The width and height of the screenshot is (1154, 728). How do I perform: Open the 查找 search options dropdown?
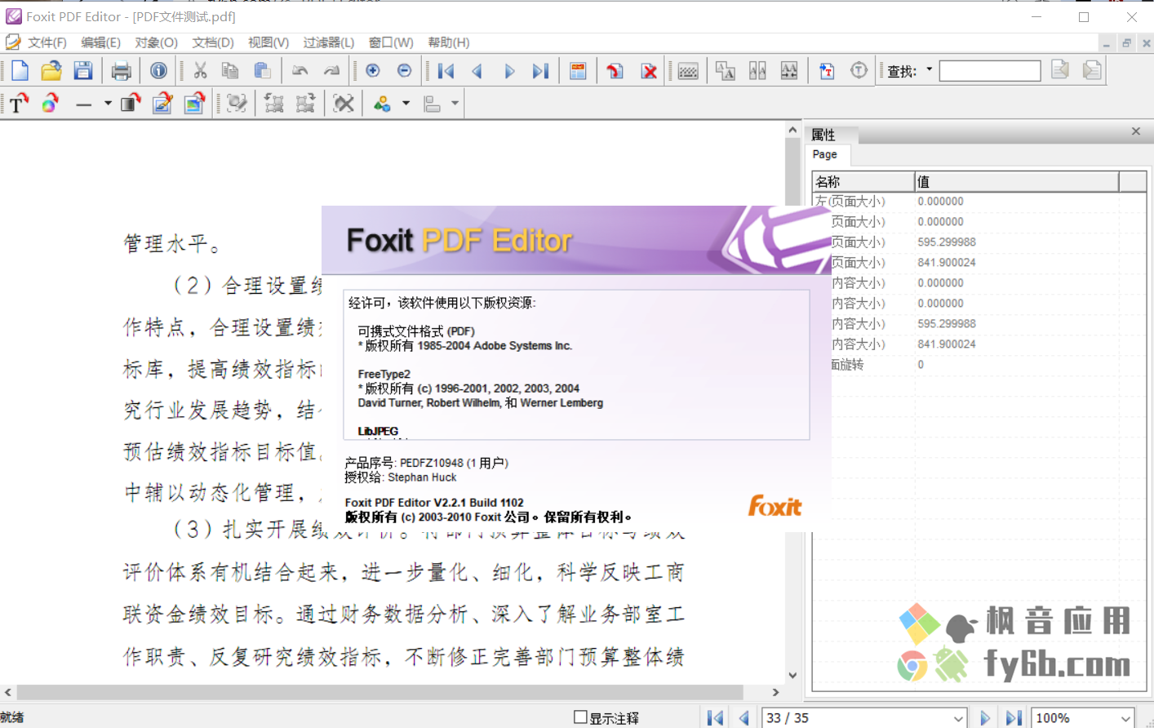(930, 70)
